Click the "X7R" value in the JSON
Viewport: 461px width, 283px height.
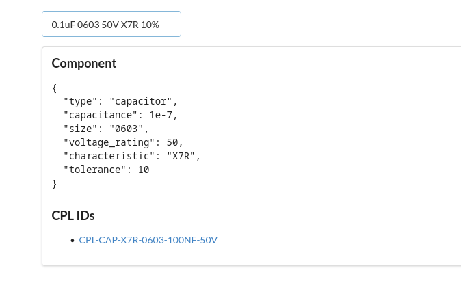point(183,156)
